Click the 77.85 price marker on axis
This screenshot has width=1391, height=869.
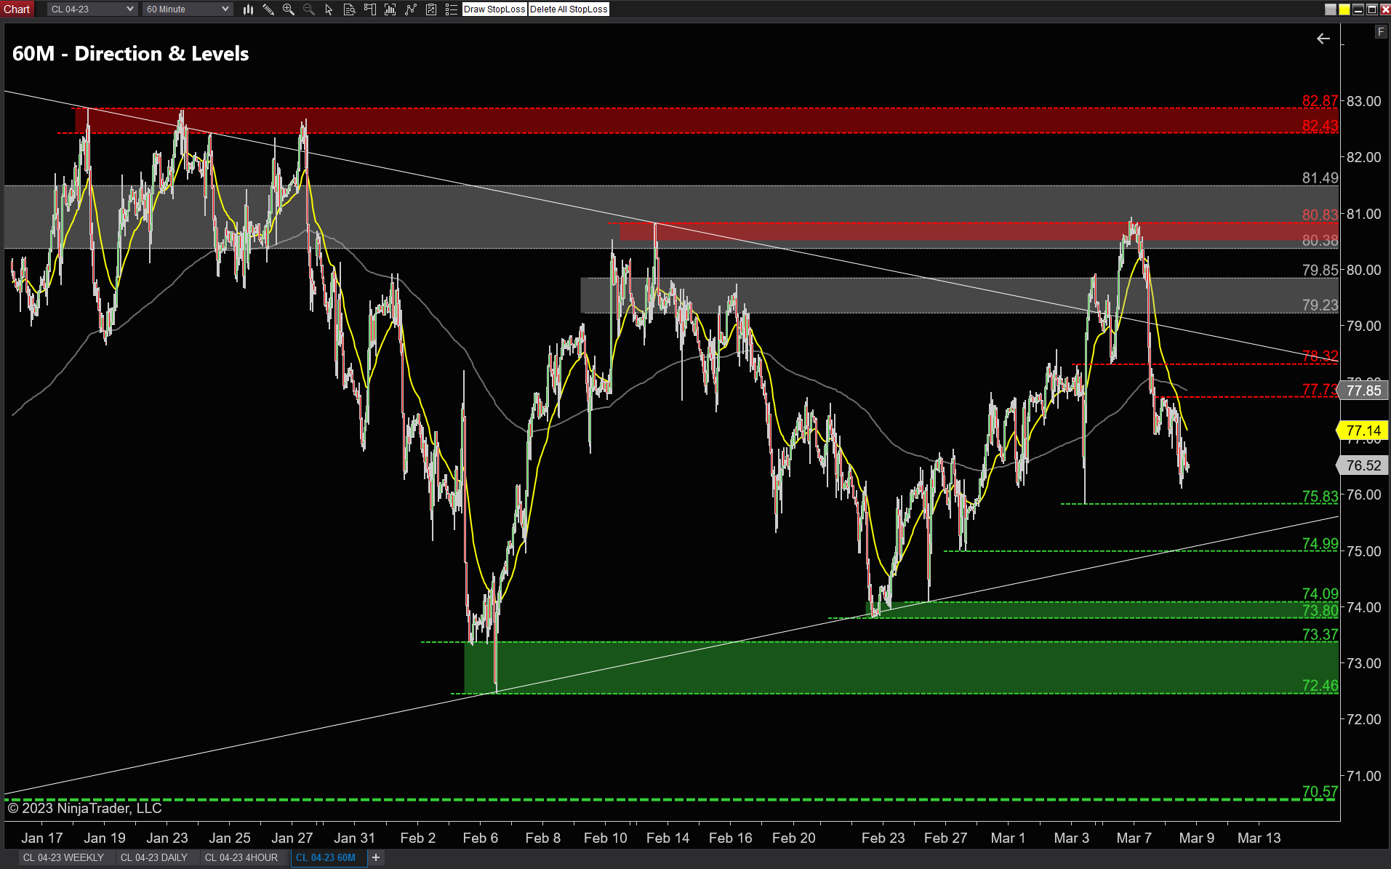click(1363, 391)
